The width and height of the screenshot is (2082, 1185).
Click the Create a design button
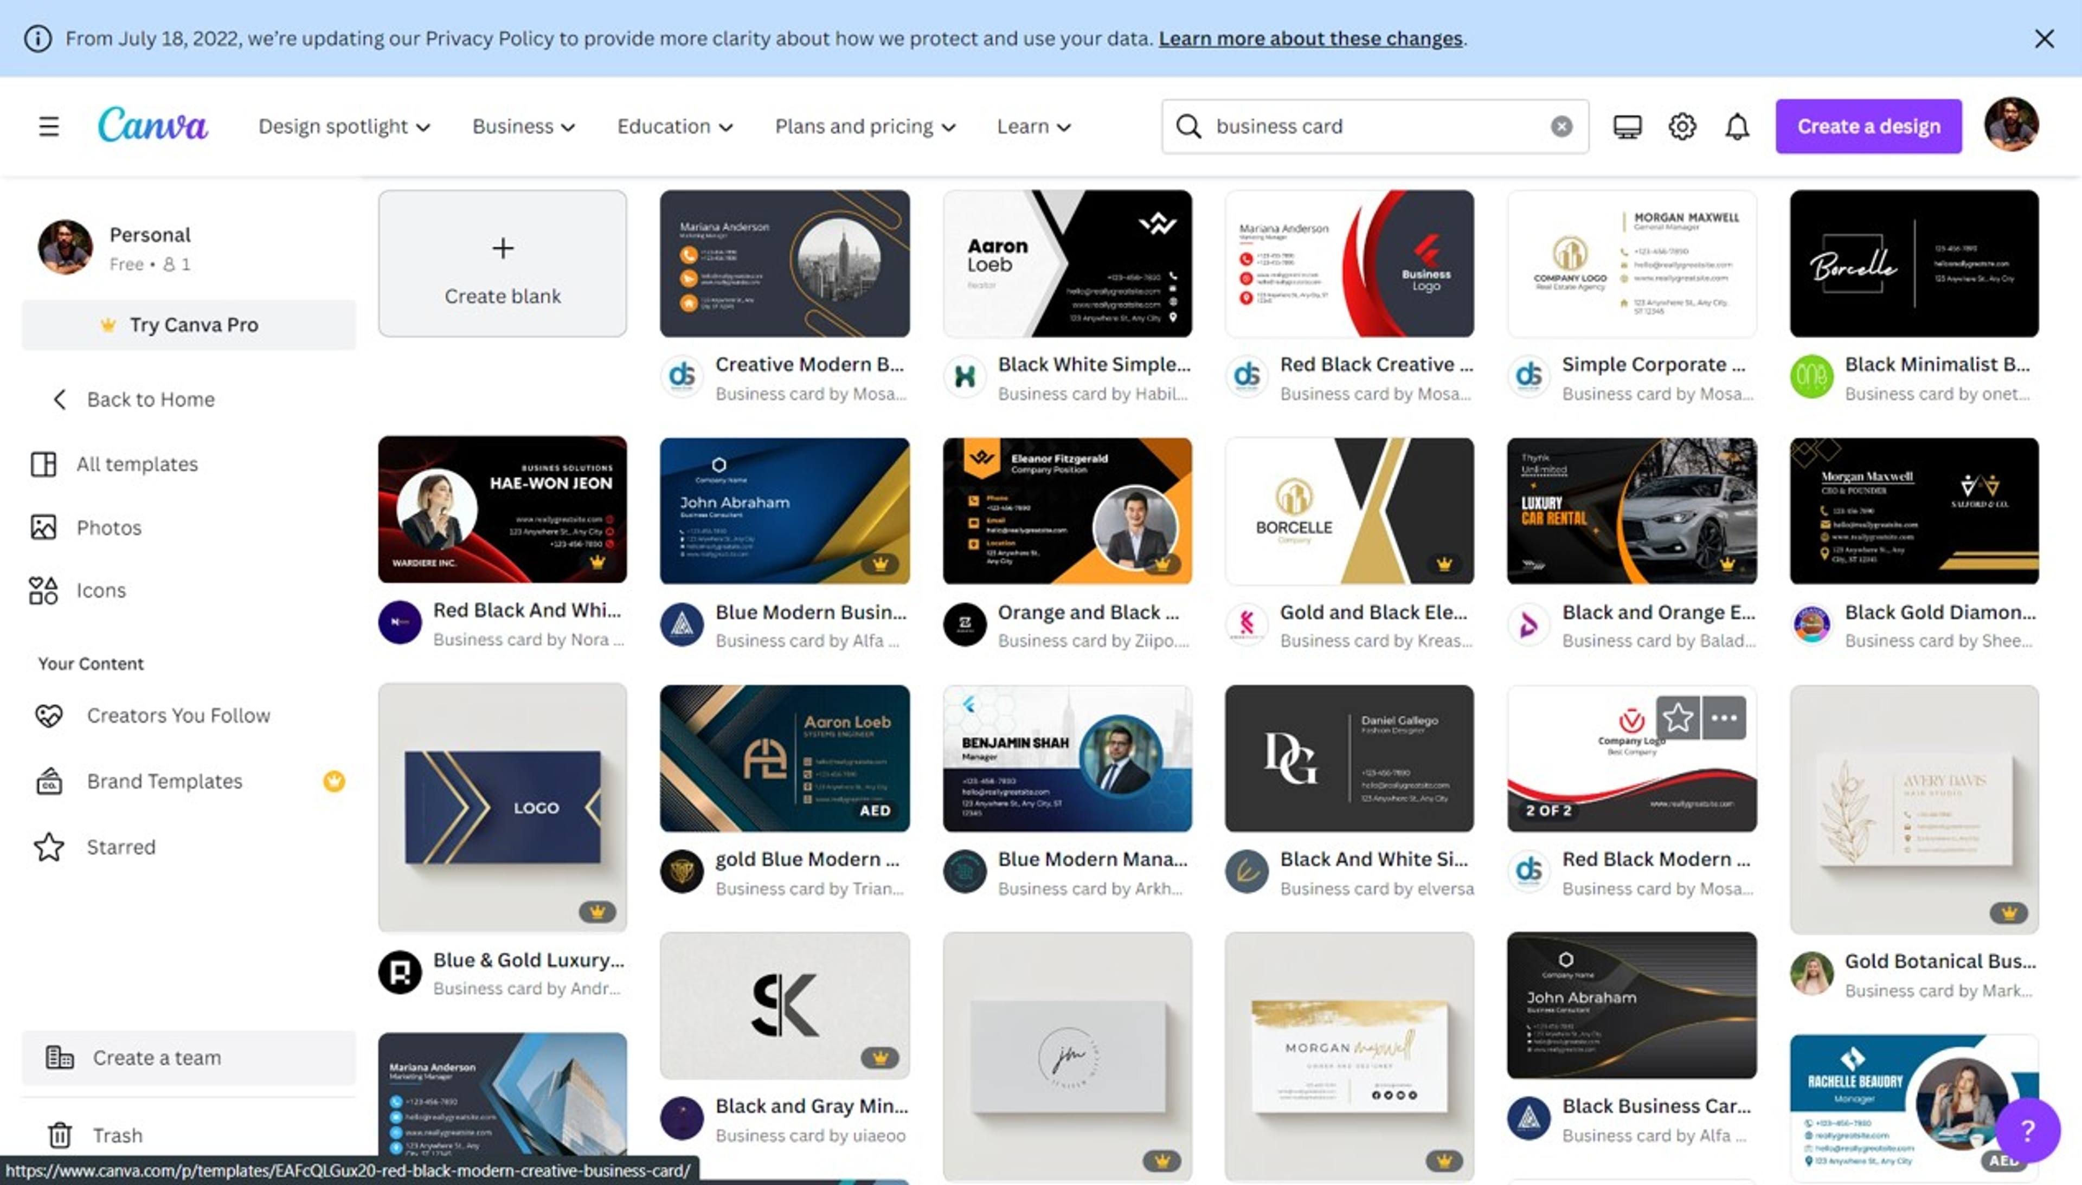tap(1868, 125)
